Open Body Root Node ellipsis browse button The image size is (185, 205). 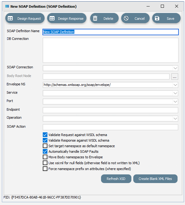point(175,76)
